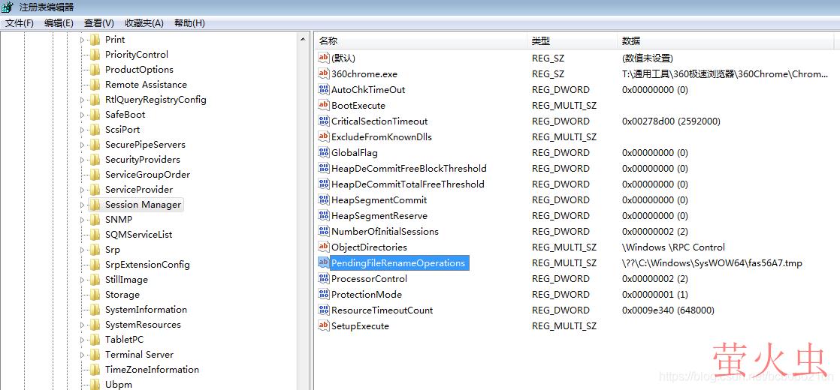
Task: Click the 注册表编辑器 title bar icon
Action: click(8, 7)
